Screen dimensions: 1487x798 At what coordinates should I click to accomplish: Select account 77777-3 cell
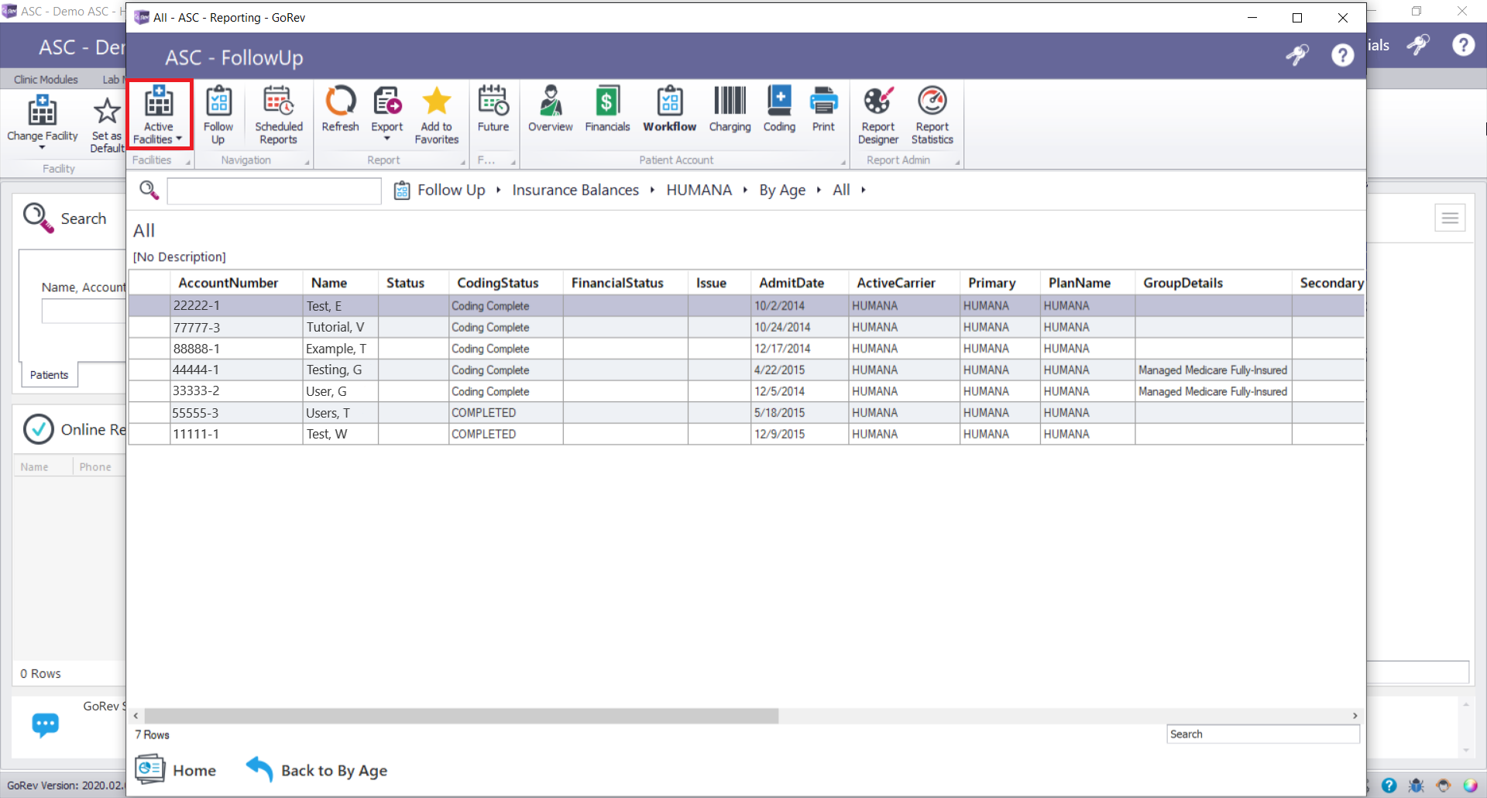236,328
